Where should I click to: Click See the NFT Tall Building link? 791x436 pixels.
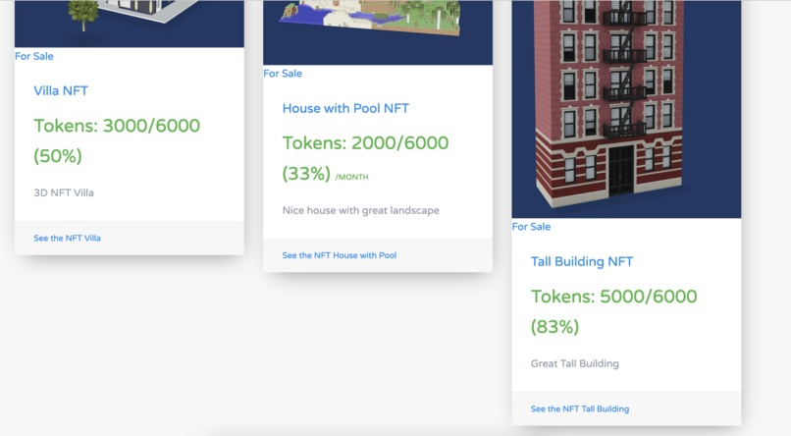coord(580,409)
